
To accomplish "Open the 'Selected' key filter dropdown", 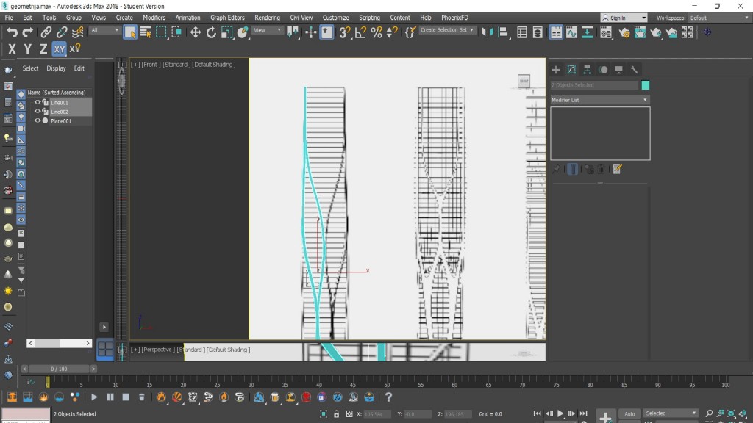I will click(x=671, y=413).
